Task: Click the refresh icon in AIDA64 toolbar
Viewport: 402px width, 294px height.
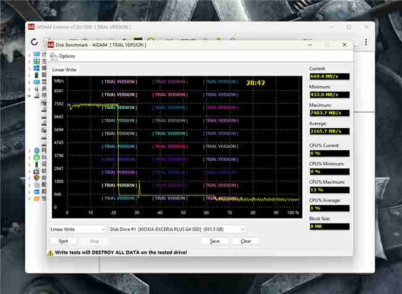Action: 35,42
